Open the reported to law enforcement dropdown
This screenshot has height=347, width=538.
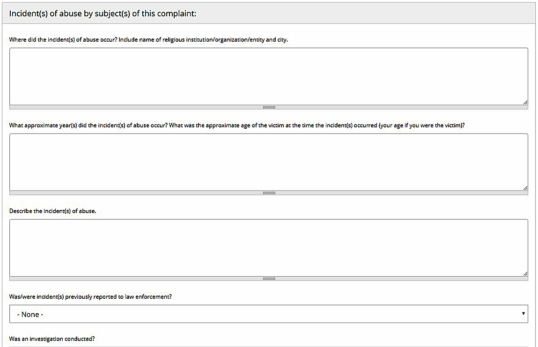coord(269,314)
